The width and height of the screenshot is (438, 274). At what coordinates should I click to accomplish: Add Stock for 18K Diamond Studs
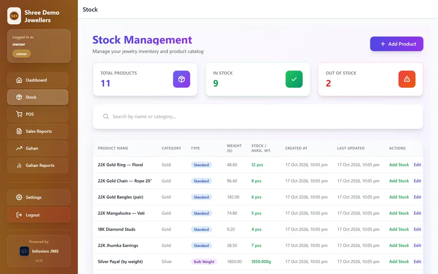(399, 229)
